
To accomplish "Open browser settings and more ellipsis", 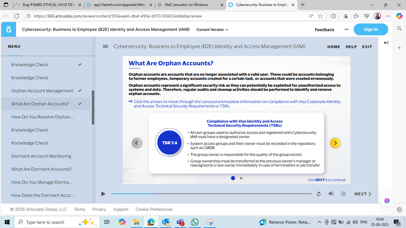I will pos(388,16).
